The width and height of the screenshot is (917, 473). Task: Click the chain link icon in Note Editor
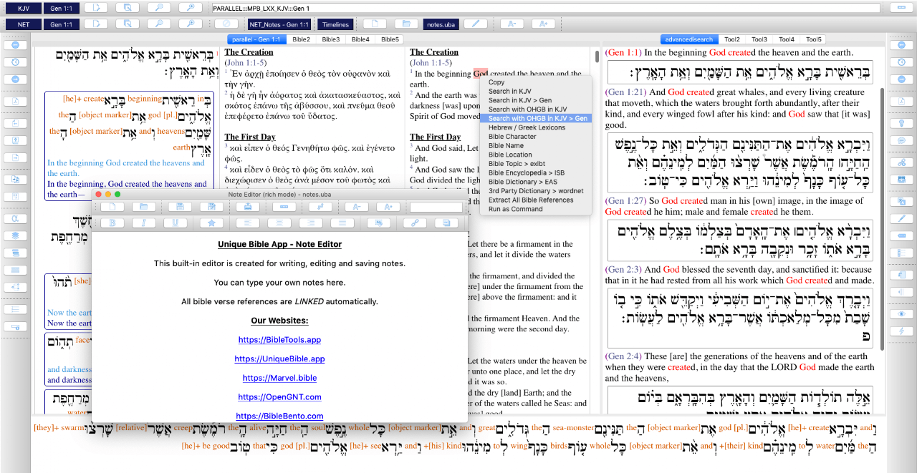[415, 223]
